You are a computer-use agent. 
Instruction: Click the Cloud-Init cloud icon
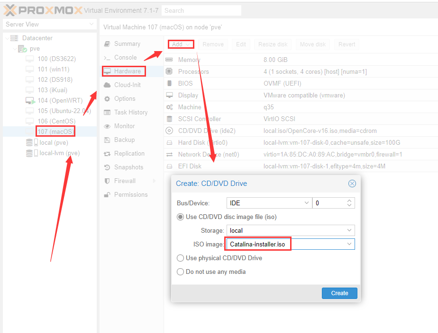[x=107, y=85]
